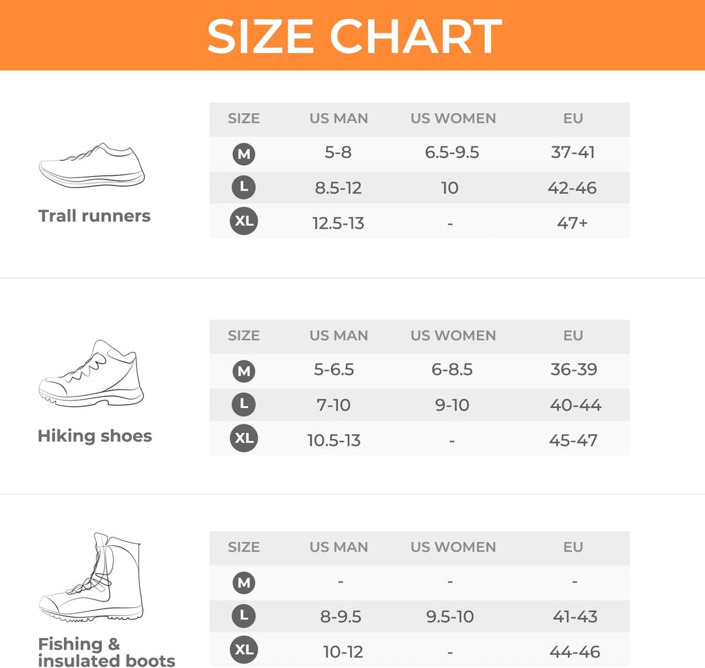Click the 'Hiking shoes' label
Image resolution: width=705 pixels, height=668 pixels.
point(95,436)
